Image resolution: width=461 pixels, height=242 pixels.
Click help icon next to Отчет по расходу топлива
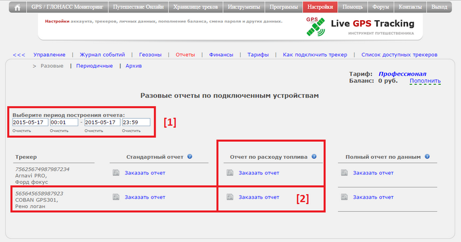(314, 157)
